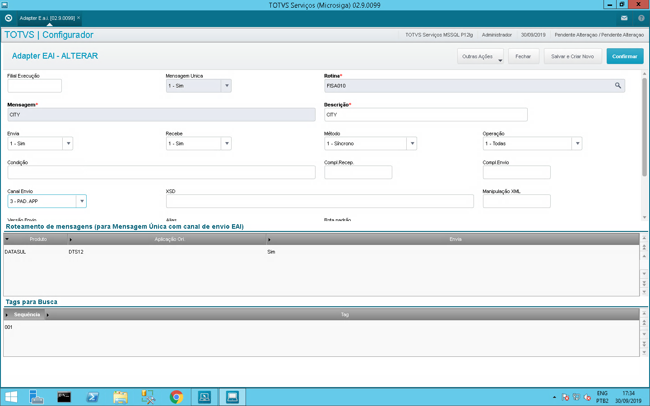Screen dimensions: 650x406
Task: Click the muted volume tray icon
Action: coord(587,397)
